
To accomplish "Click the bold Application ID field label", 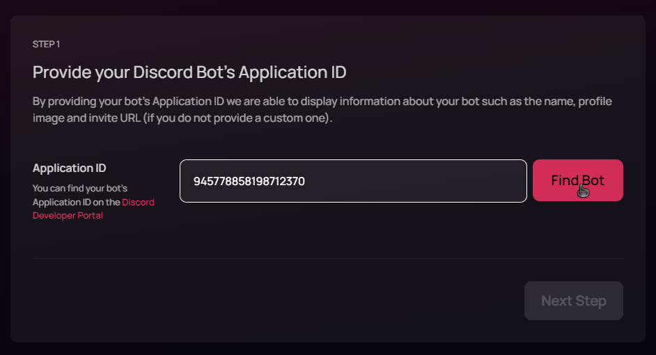I will click(69, 168).
